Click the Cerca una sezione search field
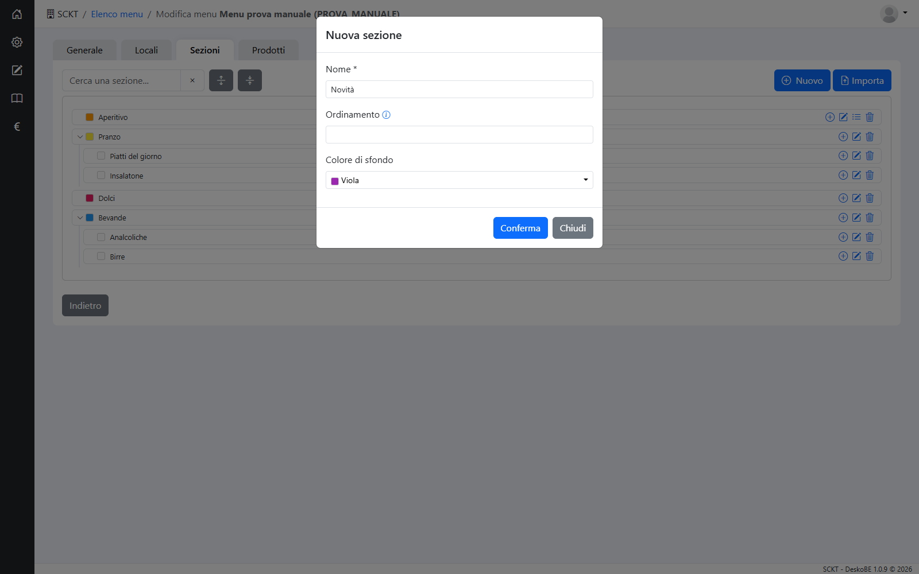The height and width of the screenshot is (574, 919). (x=121, y=80)
